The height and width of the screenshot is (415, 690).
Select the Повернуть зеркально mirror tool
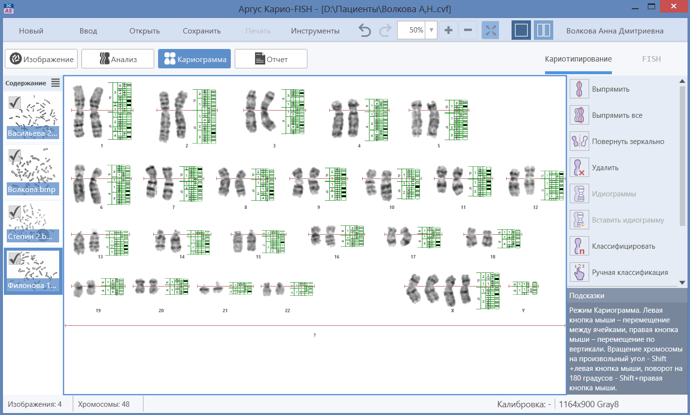579,142
